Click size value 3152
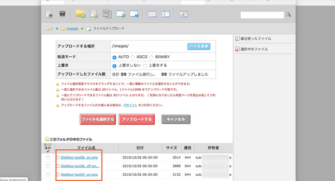This screenshot has width=335, height=181. (x=177, y=175)
